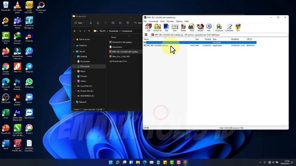Select the Instructions file in Explorer
296x166 pixels.
click(117, 47)
